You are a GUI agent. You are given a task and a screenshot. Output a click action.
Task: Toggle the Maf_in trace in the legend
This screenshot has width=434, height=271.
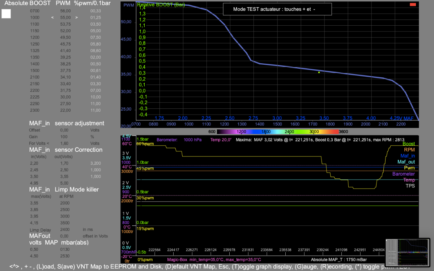(x=407, y=156)
